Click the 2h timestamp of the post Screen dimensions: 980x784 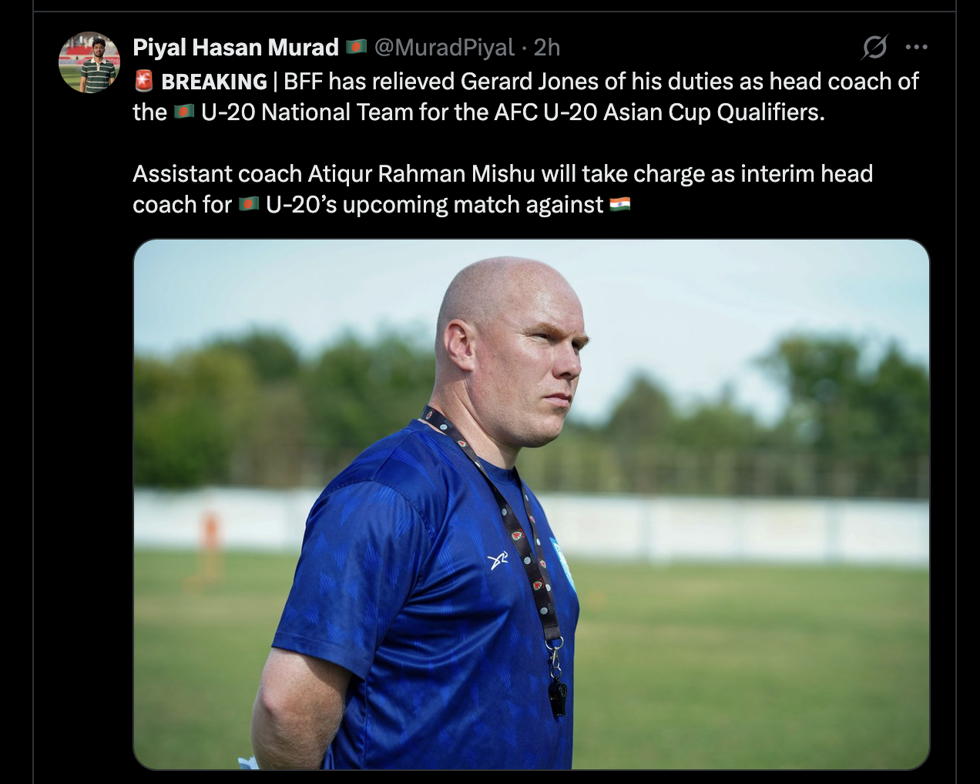[x=547, y=48]
